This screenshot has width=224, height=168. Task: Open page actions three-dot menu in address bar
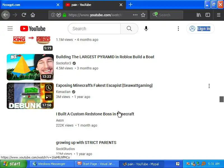pos(135,15)
